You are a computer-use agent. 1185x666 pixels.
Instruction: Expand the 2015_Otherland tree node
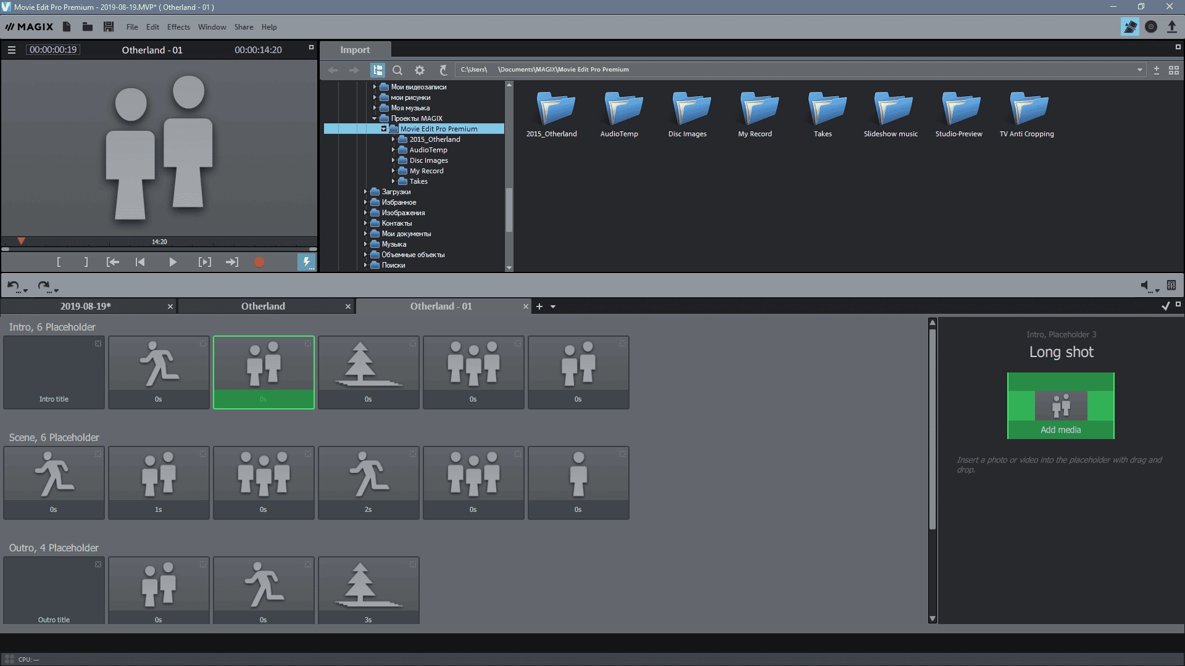[x=393, y=139]
